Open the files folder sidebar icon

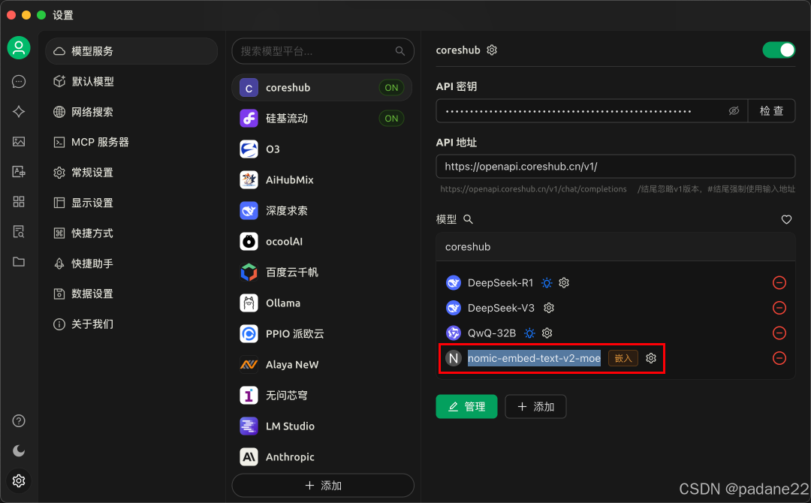(x=19, y=261)
